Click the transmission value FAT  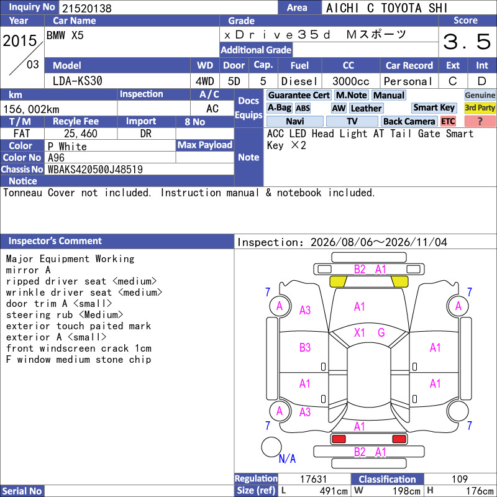click(22, 134)
